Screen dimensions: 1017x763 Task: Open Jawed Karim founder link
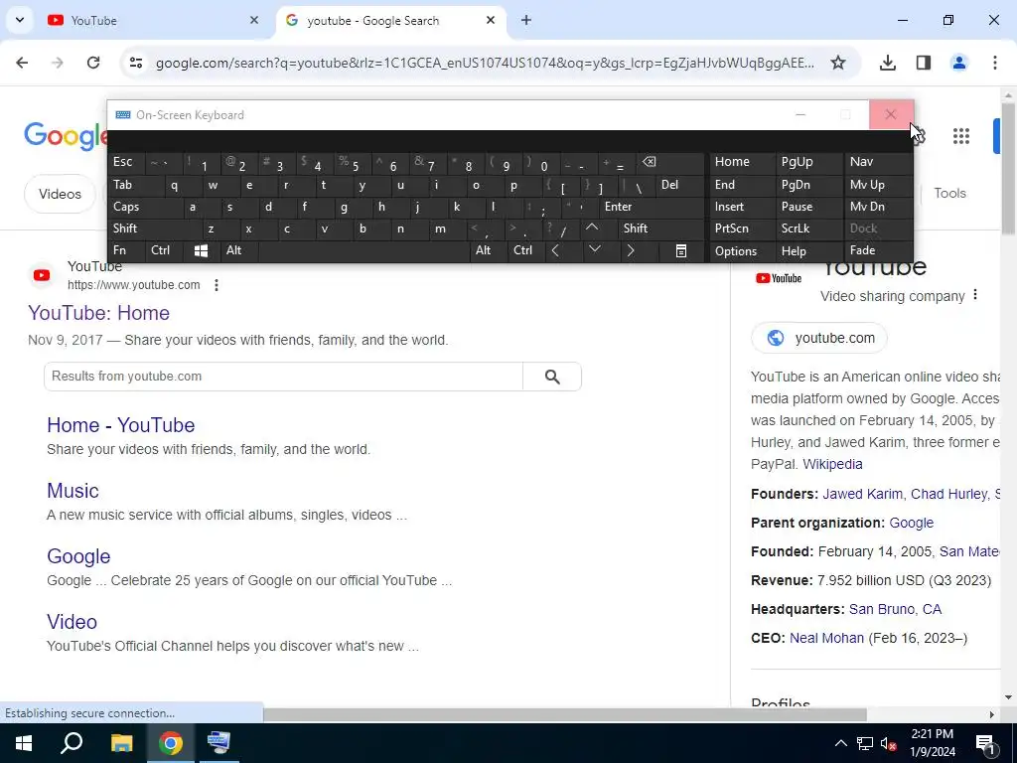tap(862, 494)
